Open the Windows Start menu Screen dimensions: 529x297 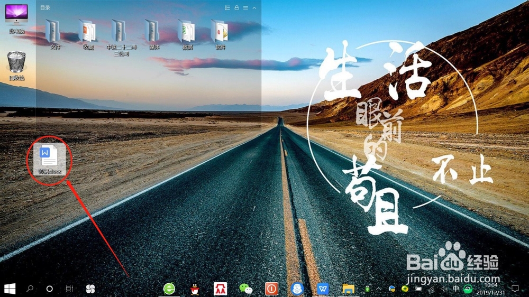coord(10,289)
